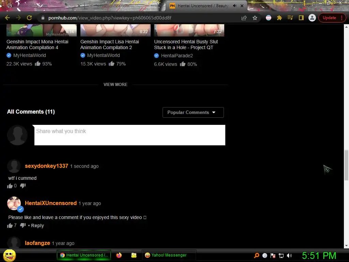
Task: Click MyHentaiWorld under Lisa compilation
Action: 104,55
